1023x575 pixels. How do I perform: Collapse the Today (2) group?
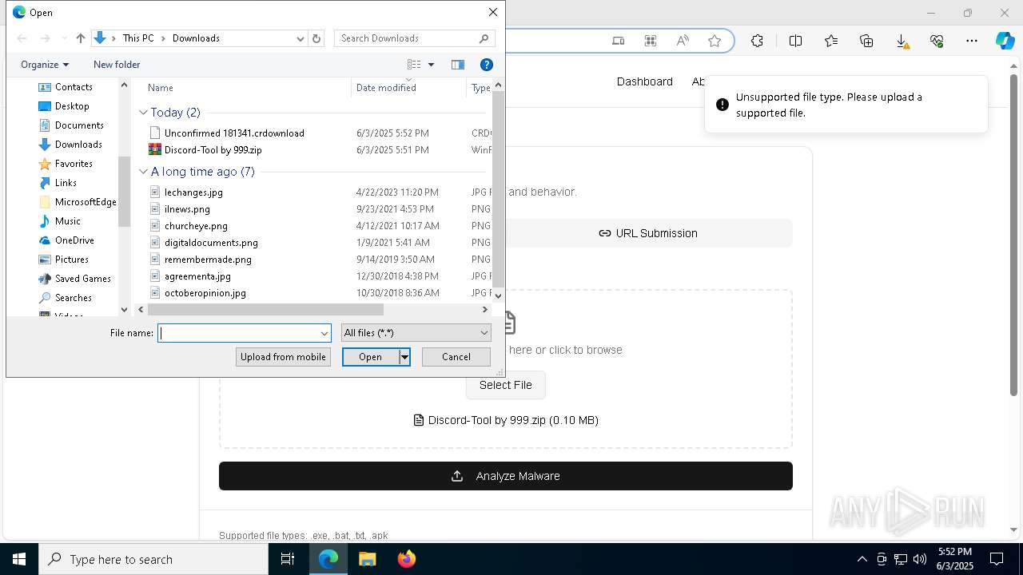click(x=143, y=113)
